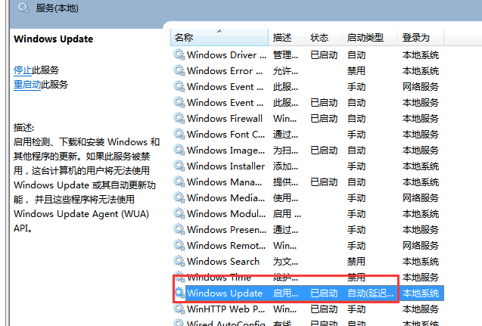Select the Windows Installer service name

(225, 166)
